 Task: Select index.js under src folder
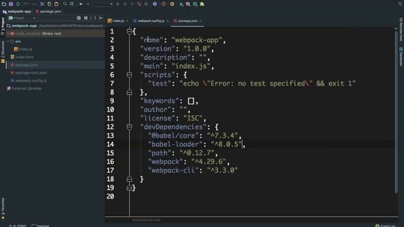23,49
